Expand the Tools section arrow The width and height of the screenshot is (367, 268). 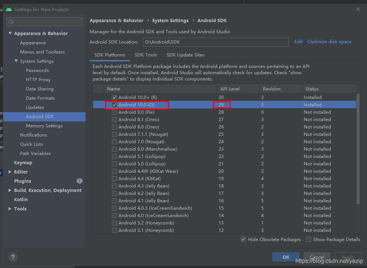(x=10, y=209)
